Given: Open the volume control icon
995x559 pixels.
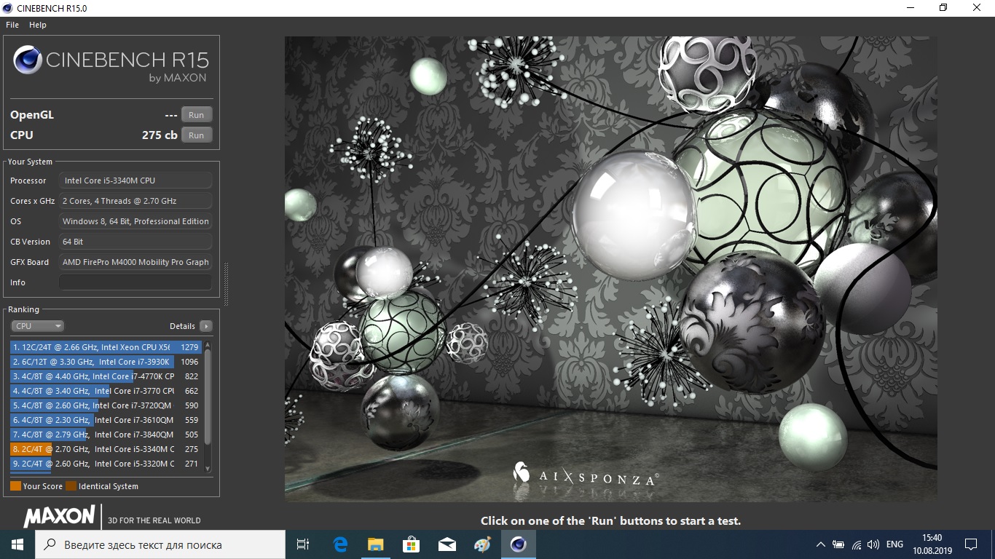Looking at the screenshot, I should (x=873, y=544).
